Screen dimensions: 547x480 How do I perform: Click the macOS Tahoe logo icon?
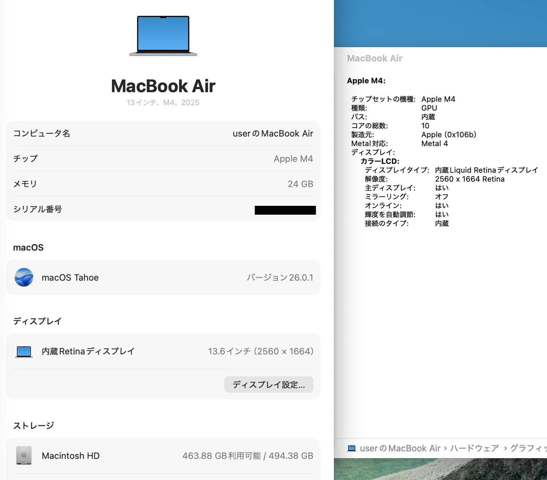coord(24,277)
